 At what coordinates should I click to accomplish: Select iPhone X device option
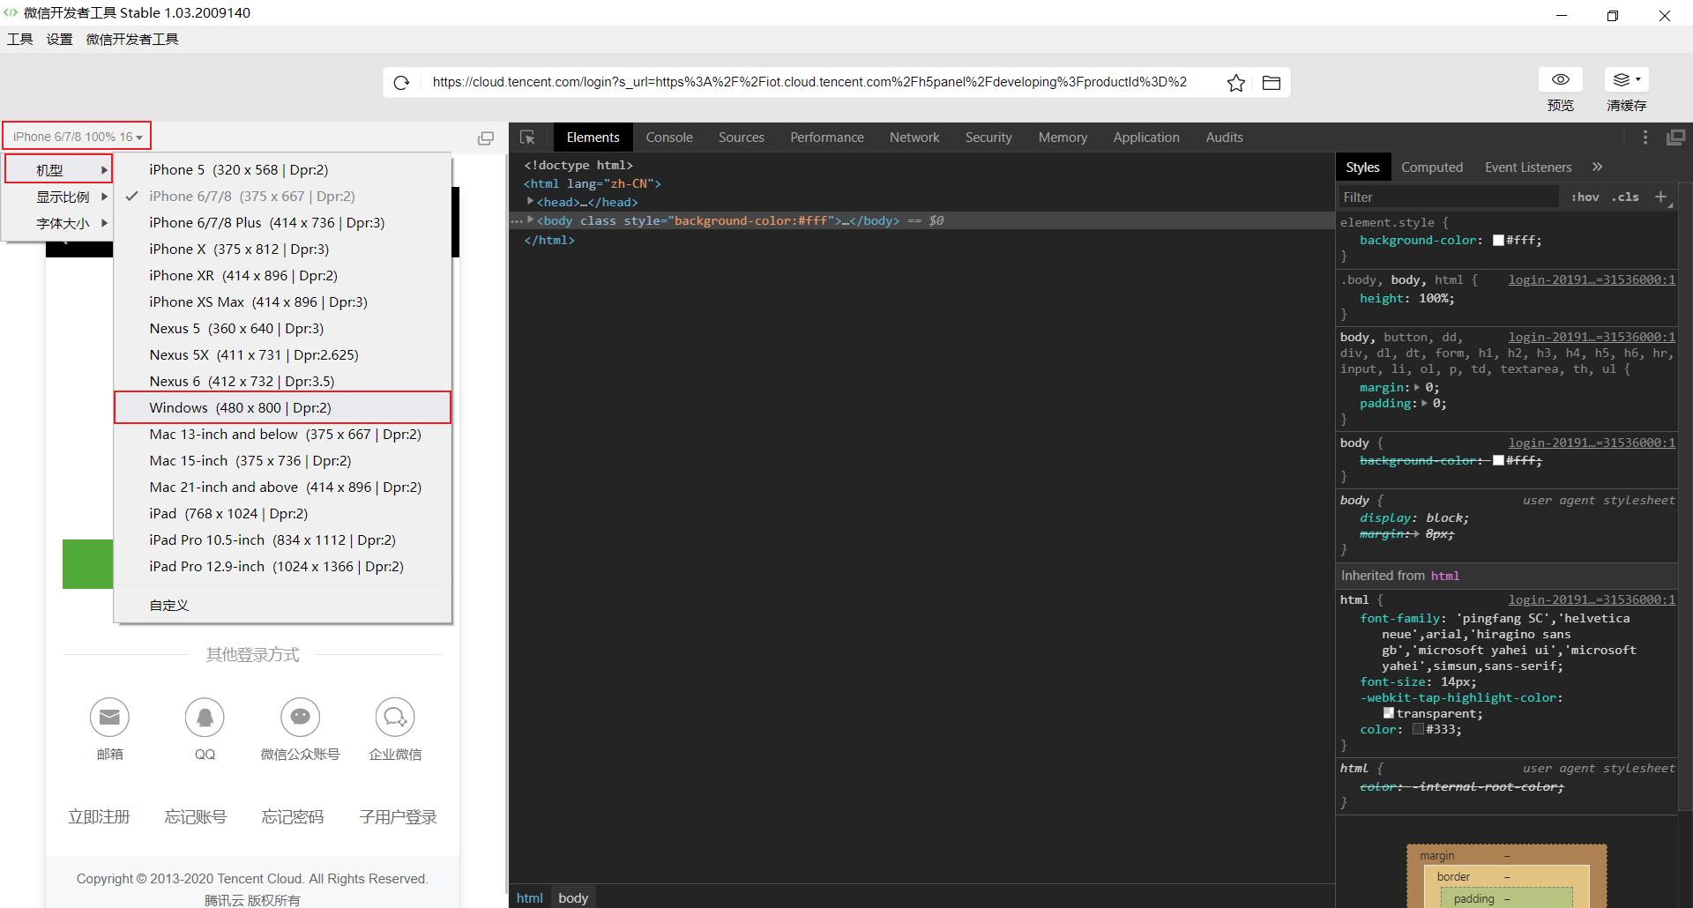point(282,249)
